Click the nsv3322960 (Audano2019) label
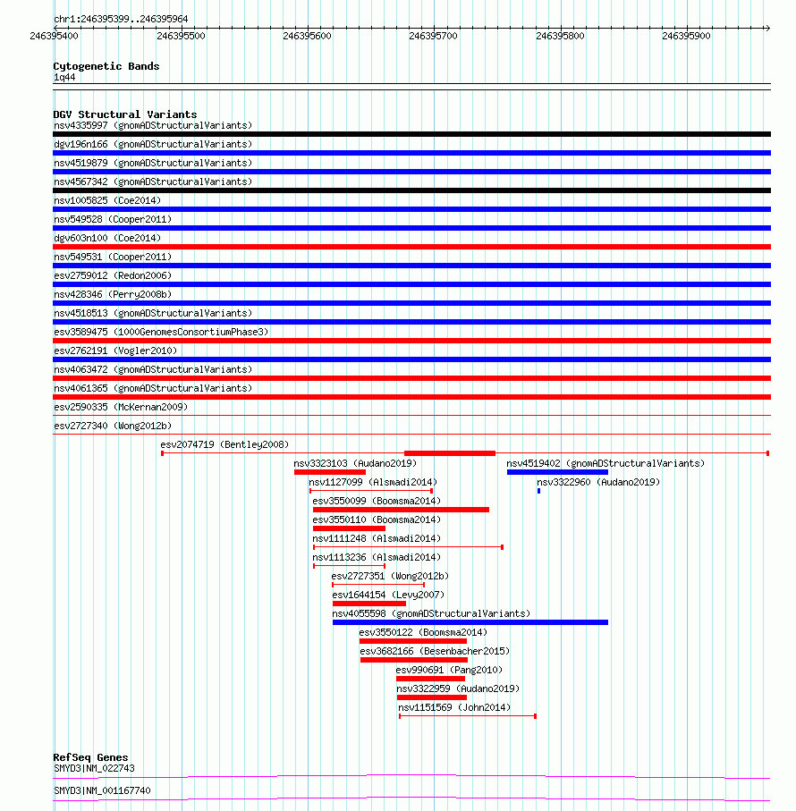 pyautogui.click(x=598, y=482)
